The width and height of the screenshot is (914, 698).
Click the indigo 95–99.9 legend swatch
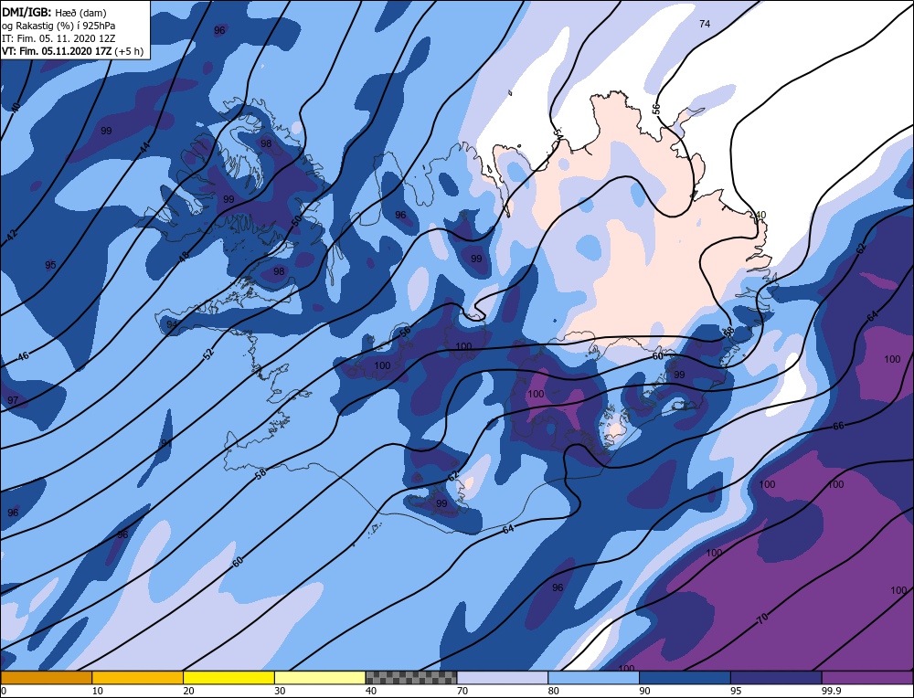(x=776, y=678)
